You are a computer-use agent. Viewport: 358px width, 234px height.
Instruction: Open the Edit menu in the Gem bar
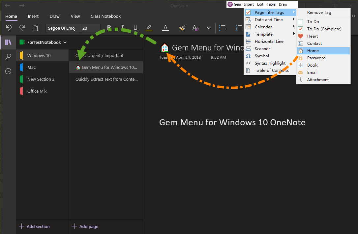260,4
